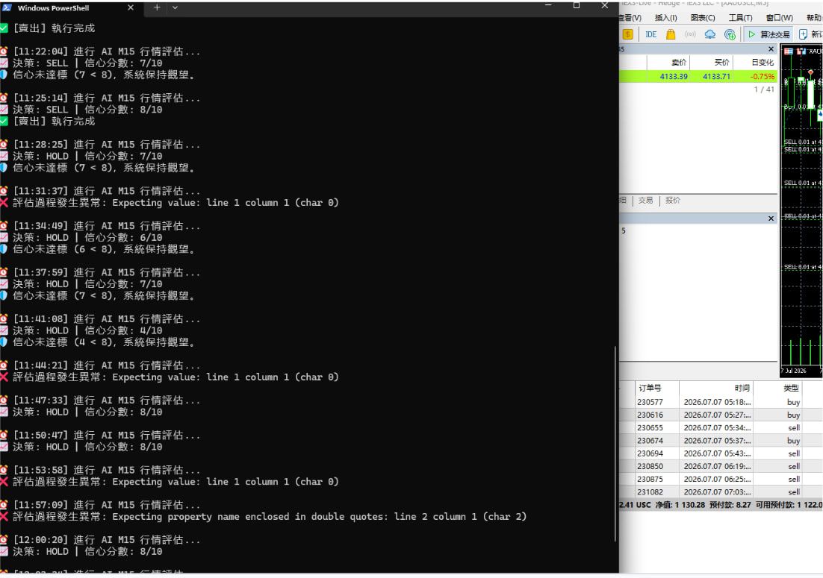823x578 pixels.
Task: Toggle the 算法交易 algo trading button
Action: pyautogui.click(x=769, y=34)
